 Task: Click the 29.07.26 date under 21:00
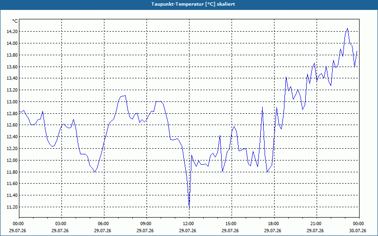[315, 231]
